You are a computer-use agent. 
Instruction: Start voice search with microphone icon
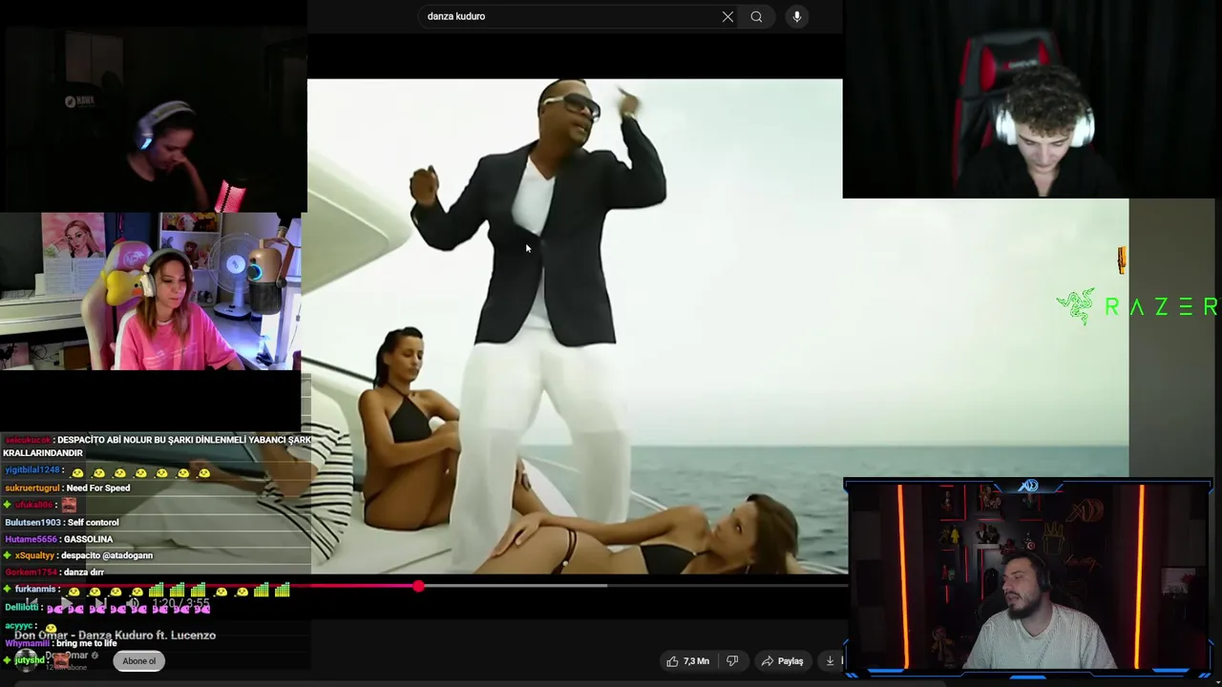click(797, 16)
